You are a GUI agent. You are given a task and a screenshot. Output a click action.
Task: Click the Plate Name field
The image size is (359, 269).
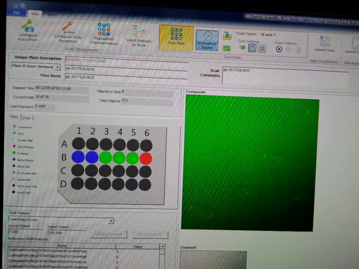126,77
